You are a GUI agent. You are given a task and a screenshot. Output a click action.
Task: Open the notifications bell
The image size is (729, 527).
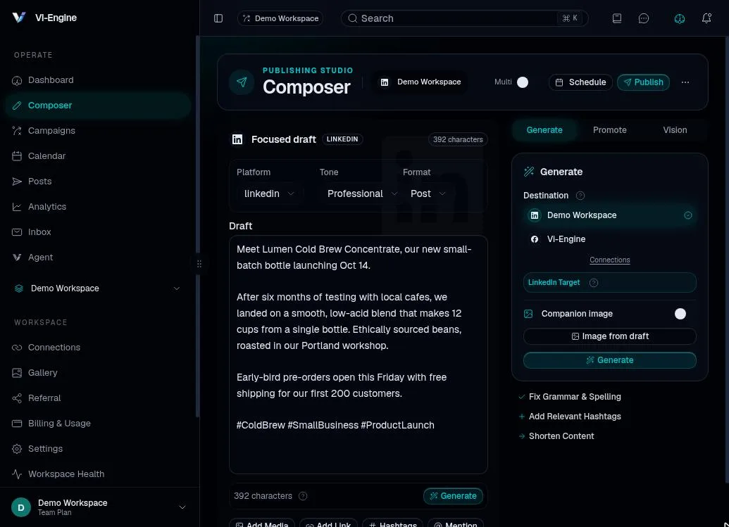pos(706,18)
